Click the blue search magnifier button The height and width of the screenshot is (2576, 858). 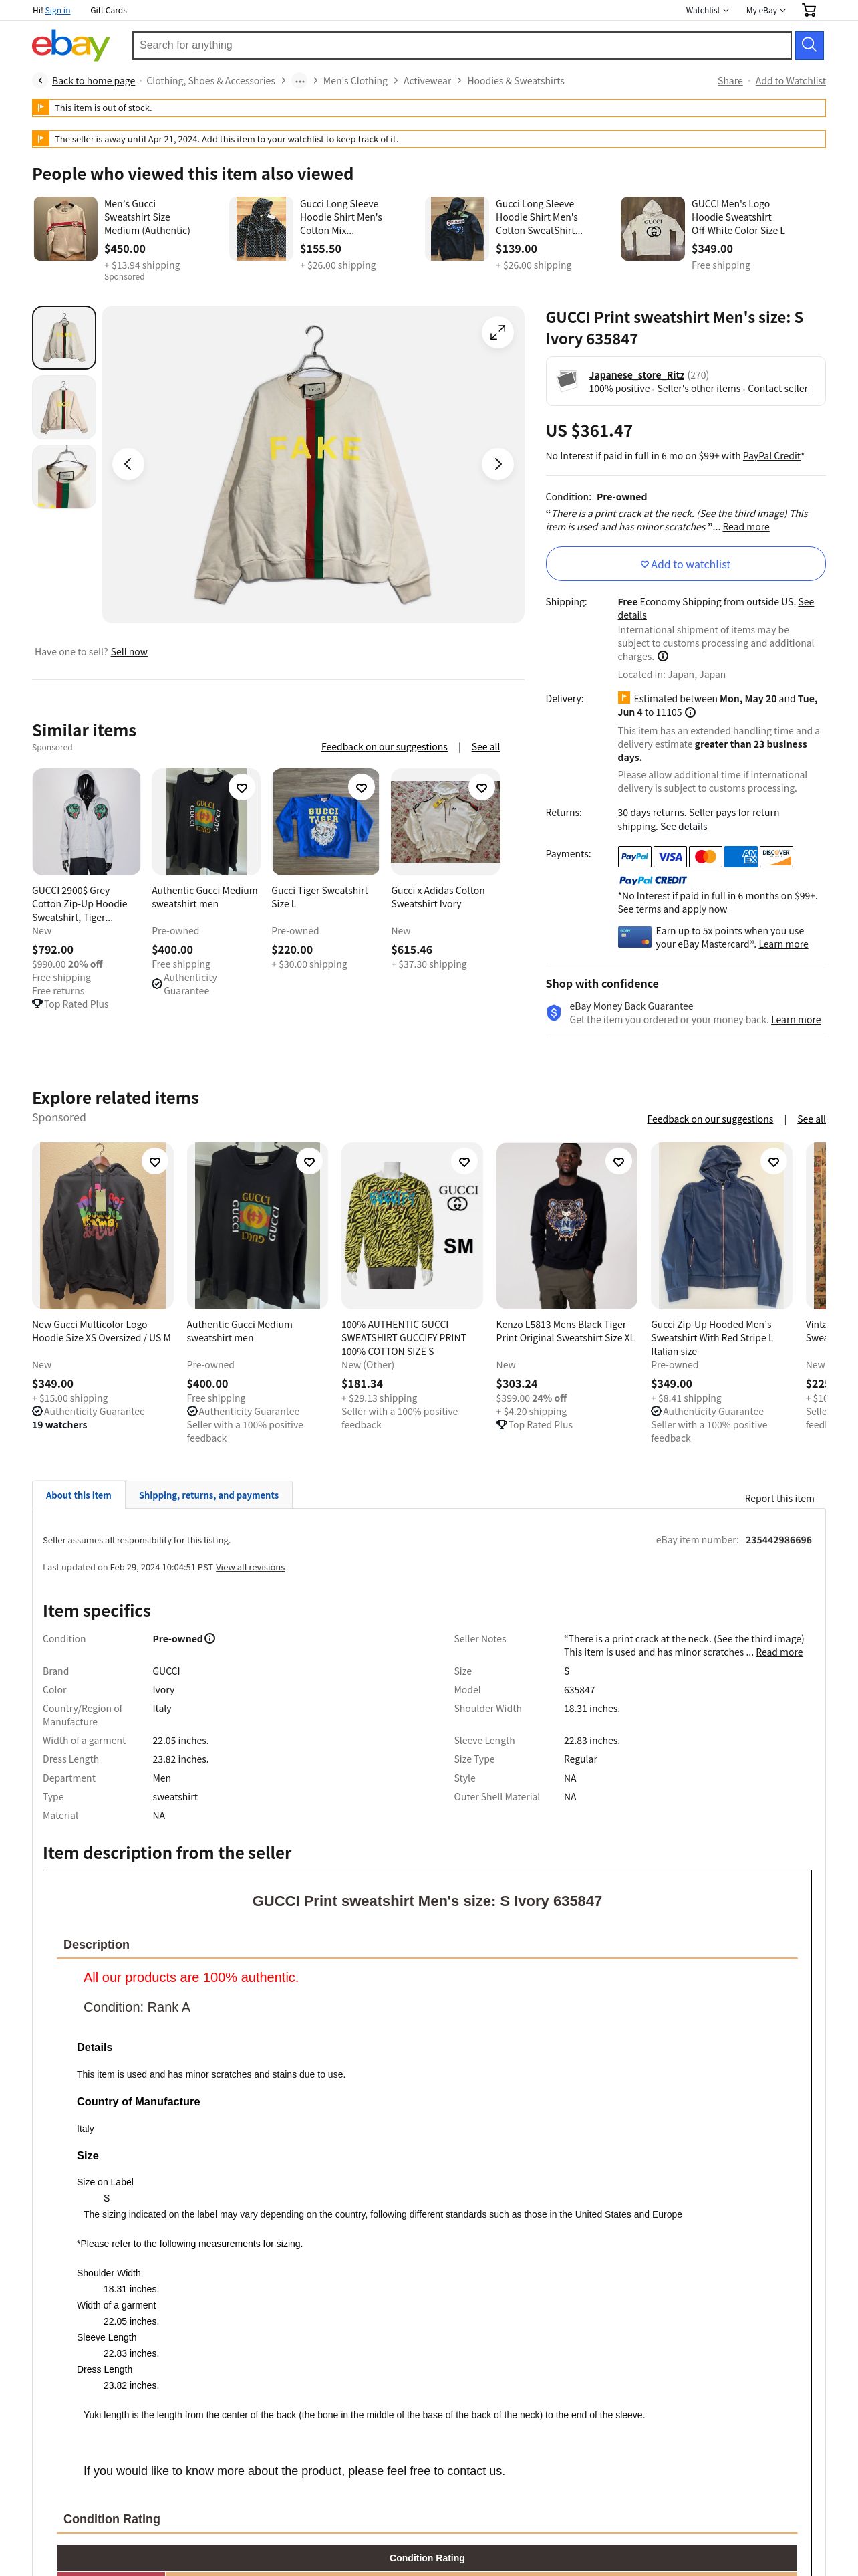(x=809, y=45)
